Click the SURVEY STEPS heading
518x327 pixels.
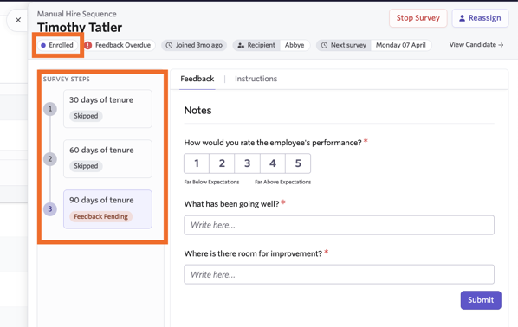pyautogui.click(x=67, y=80)
